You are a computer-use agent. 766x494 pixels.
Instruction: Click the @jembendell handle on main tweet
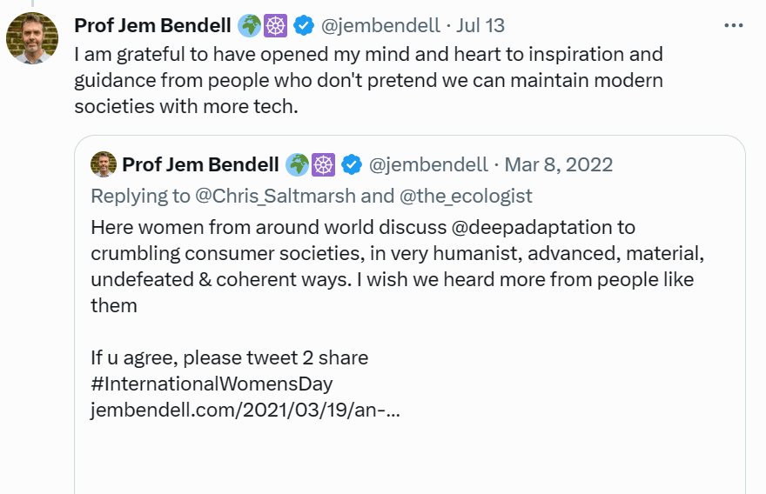tap(378, 26)
